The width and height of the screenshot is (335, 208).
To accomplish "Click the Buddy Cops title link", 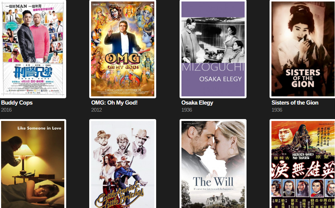I will pos(17,103).
